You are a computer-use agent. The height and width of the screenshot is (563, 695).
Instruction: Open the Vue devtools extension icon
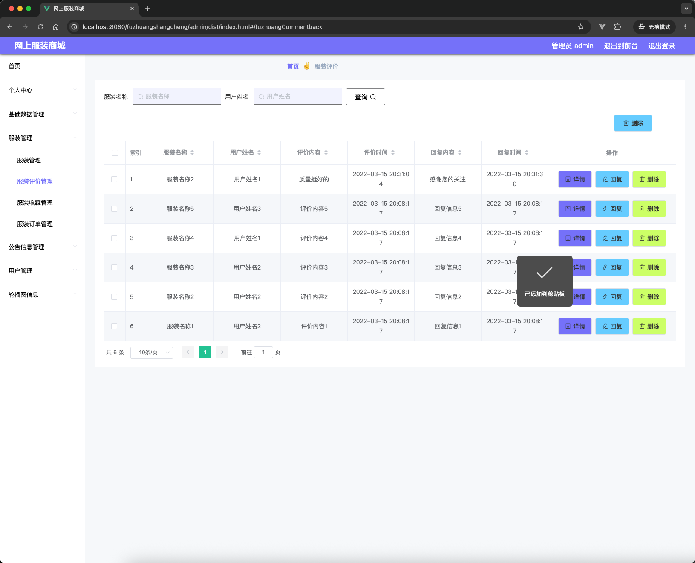tap(602, 27)
